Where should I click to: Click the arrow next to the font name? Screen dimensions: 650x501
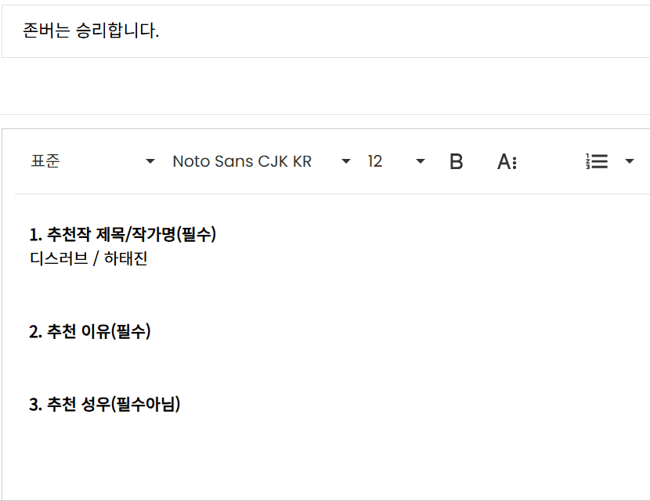pos(346,162)
